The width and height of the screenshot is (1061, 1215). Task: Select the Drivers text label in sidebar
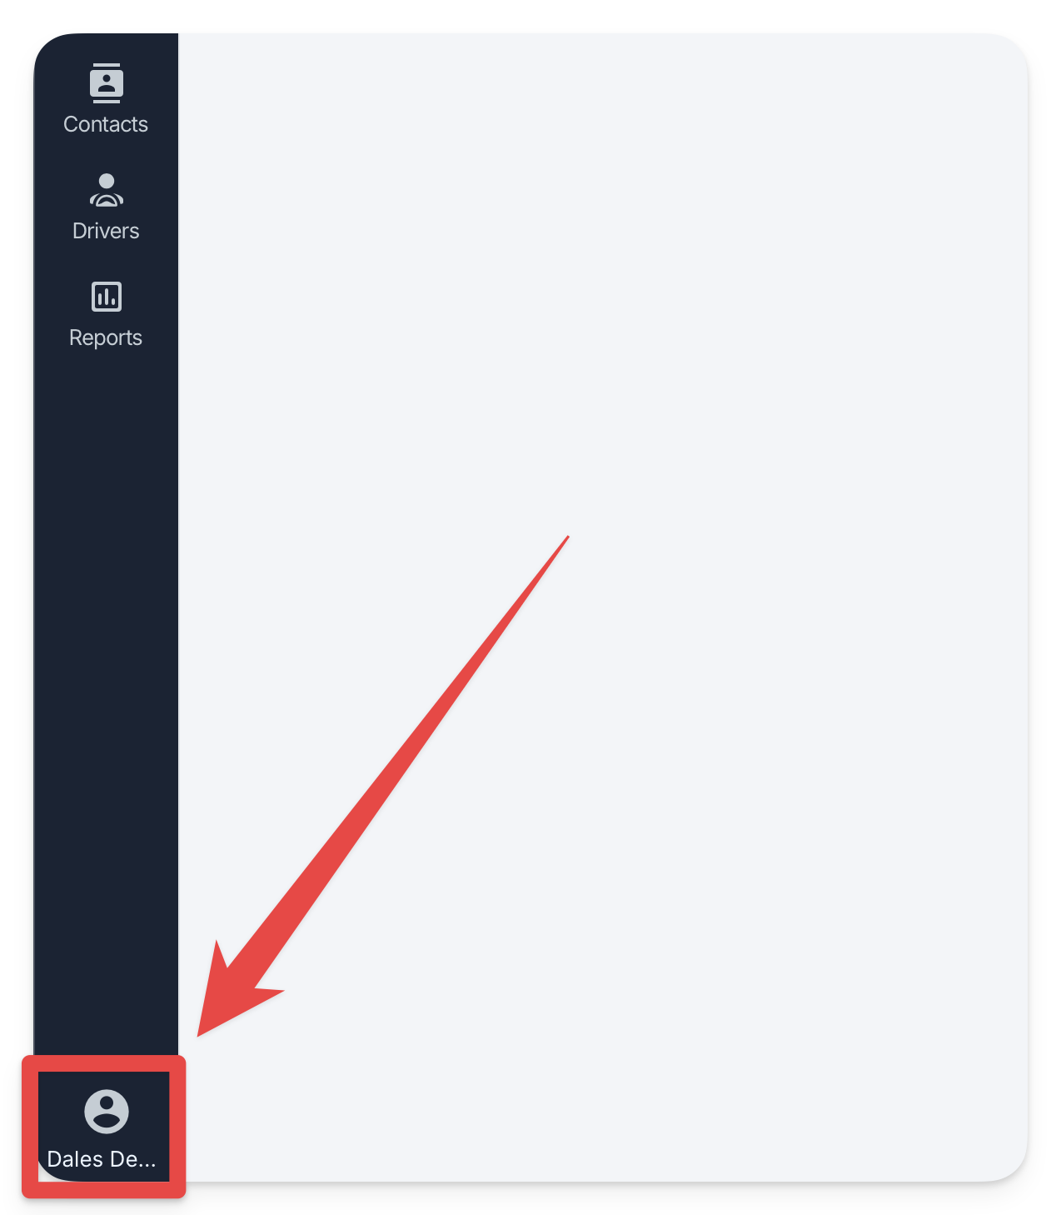[106, 231]
